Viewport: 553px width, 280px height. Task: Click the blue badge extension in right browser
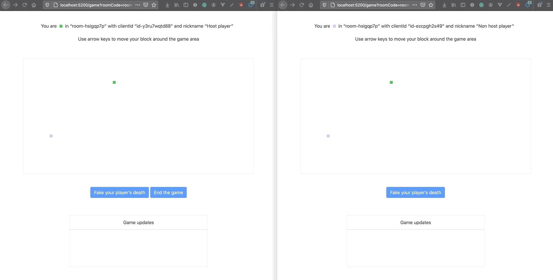(528, 4)
